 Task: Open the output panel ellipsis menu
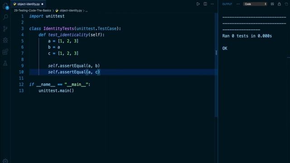238,4
